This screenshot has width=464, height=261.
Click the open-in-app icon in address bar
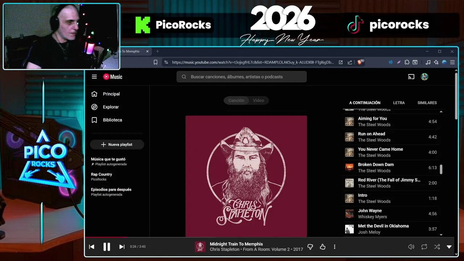[341, 62]
